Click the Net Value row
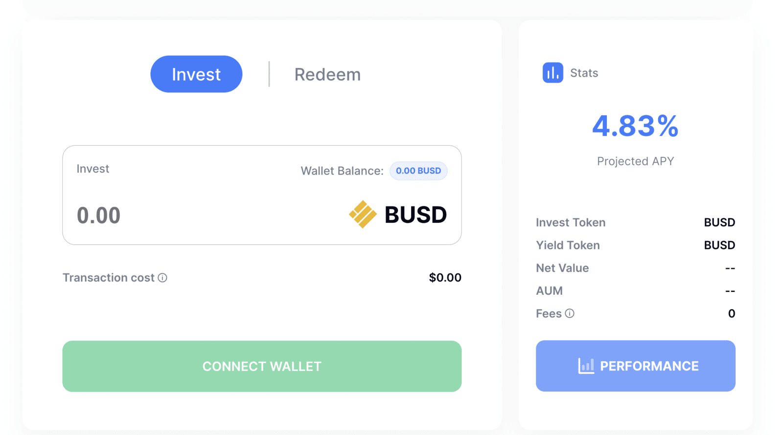This screenshot has height=435, width=783. [635, 268]
